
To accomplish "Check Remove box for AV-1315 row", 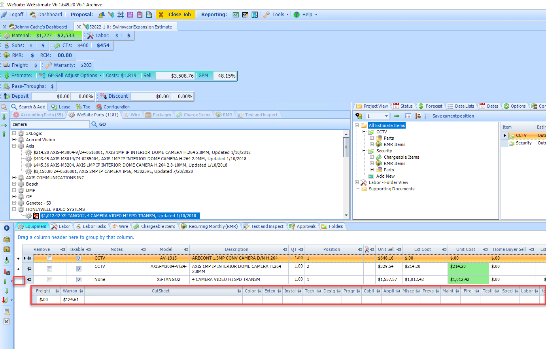I will click(x=49, y=258).
